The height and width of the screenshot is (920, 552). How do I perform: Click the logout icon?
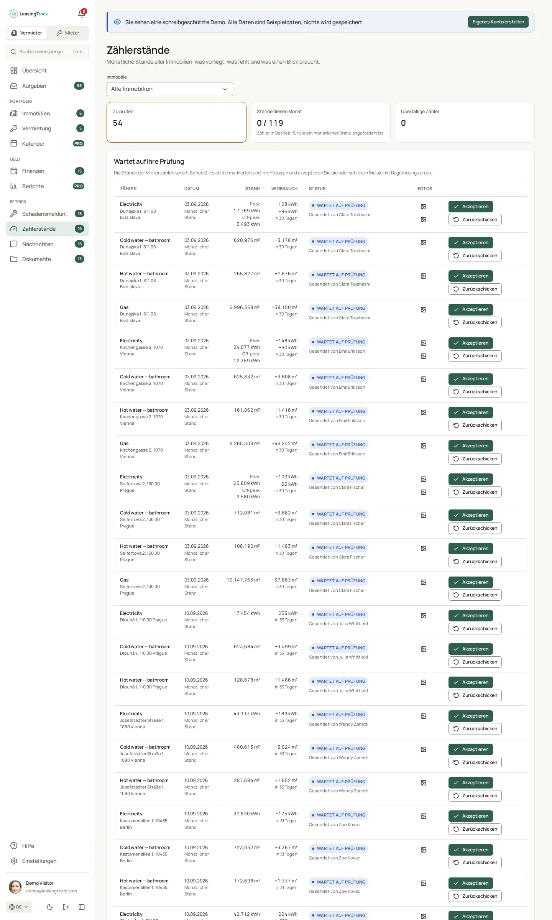(x=66, y=907)
